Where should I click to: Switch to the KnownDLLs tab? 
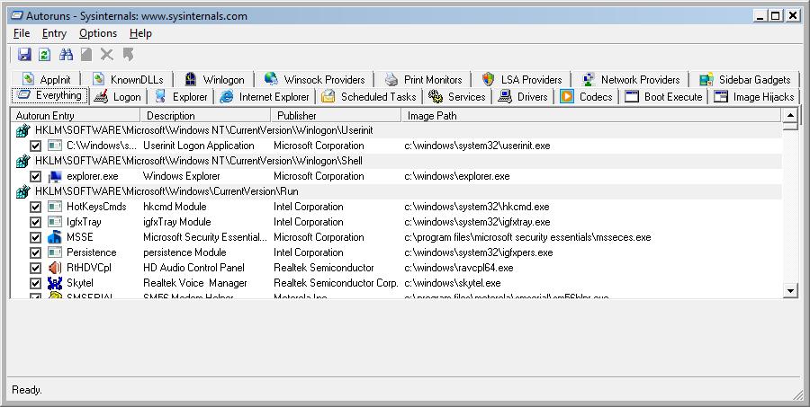(127, 79)
